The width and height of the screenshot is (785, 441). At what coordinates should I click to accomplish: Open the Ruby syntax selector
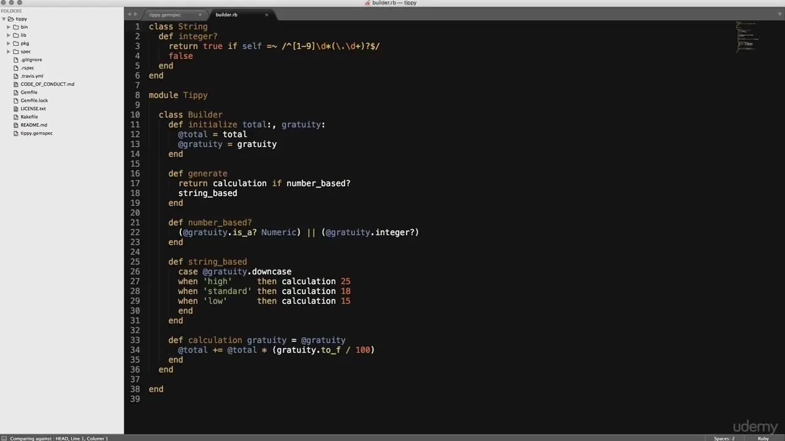764,439
